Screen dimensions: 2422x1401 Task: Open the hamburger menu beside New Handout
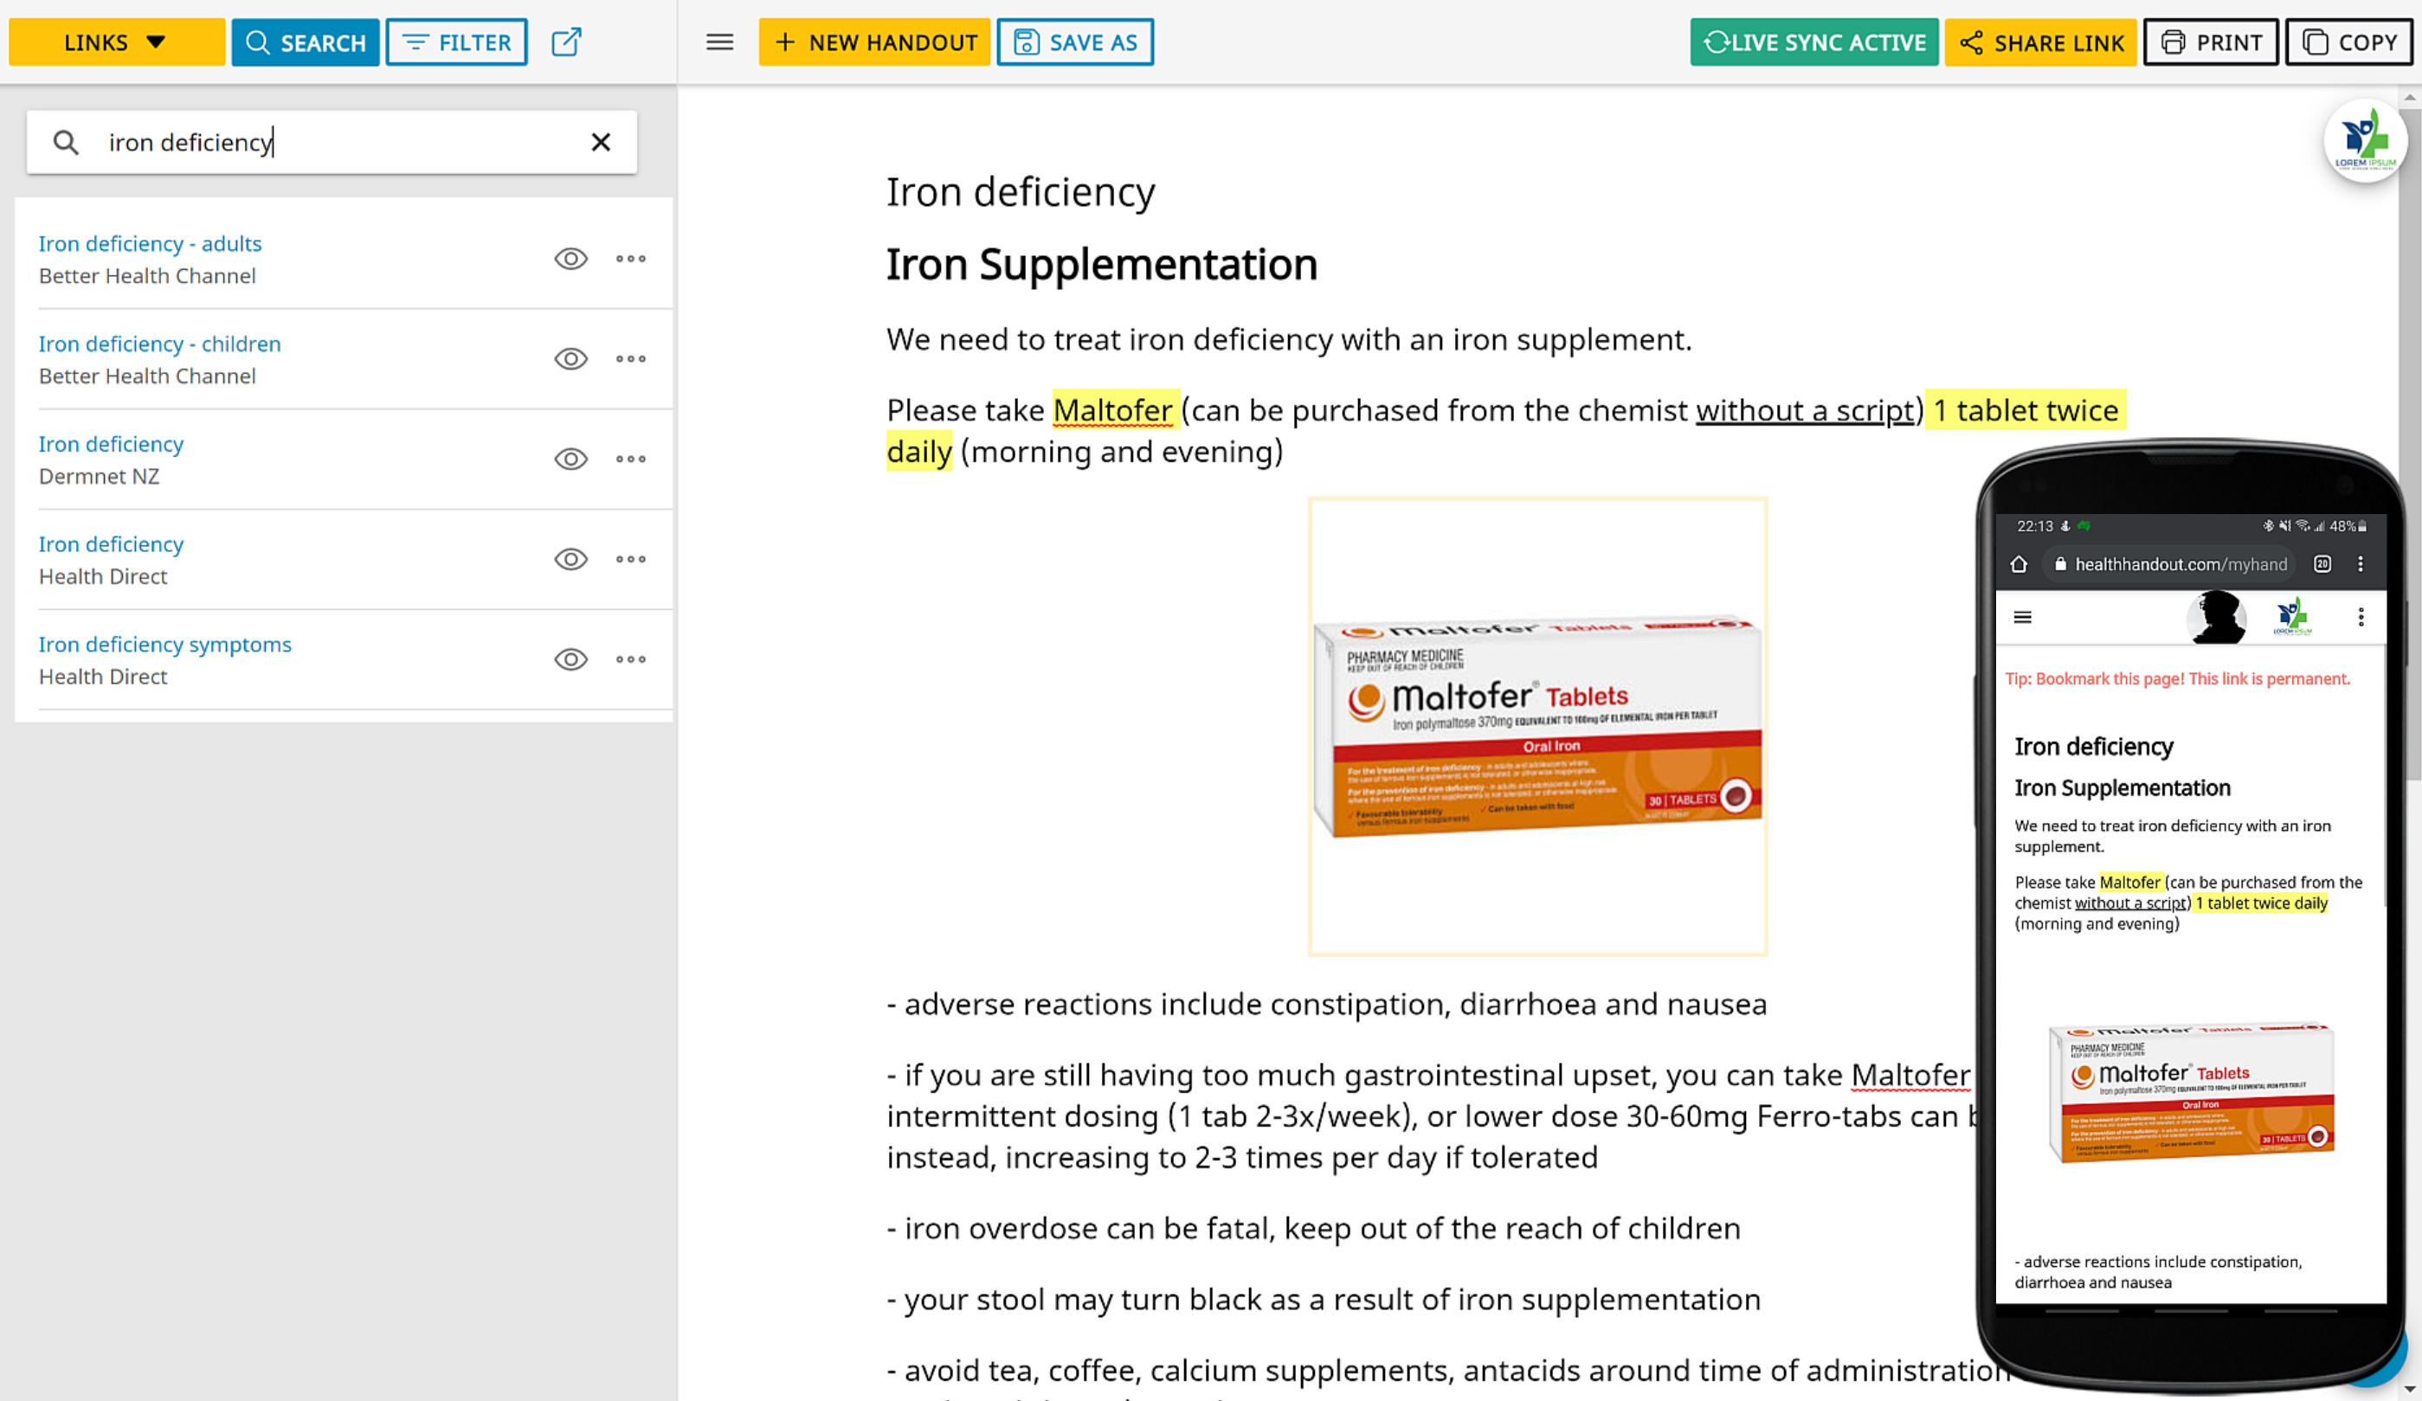[x=720, y=42]
